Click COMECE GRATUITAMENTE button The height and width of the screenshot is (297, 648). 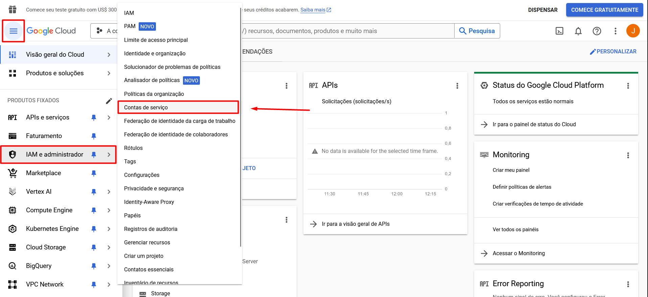coord(605,10)
